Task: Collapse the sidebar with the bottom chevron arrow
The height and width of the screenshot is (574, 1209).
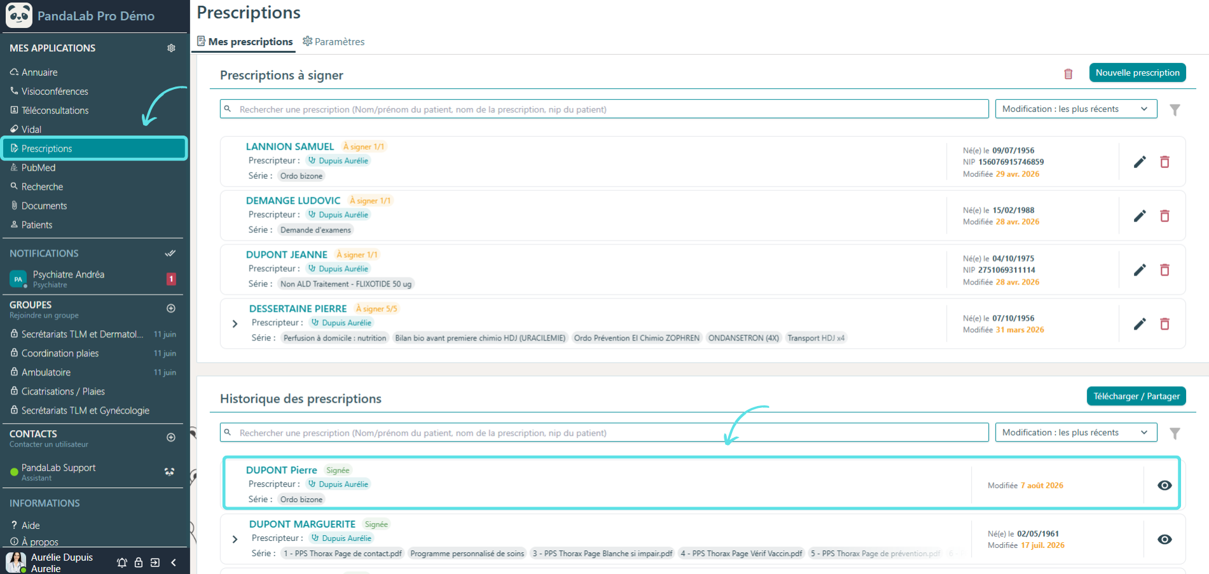Action: click(174, 563)
